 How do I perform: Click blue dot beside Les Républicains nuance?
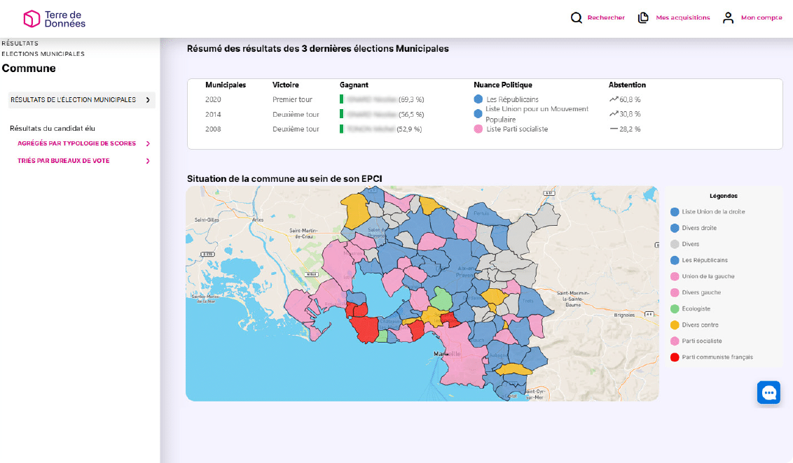478,99
